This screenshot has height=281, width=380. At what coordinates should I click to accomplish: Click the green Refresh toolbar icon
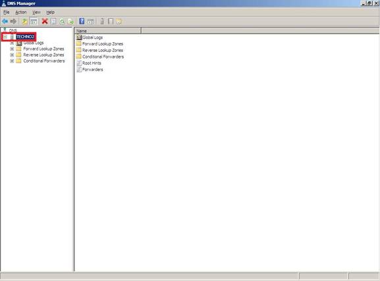click(62, 21)
